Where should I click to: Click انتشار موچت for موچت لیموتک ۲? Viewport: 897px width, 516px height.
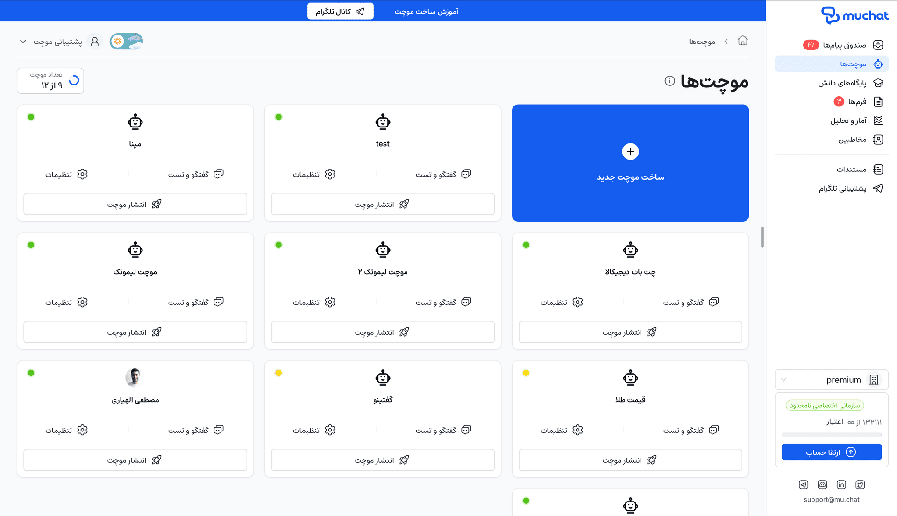pyautogui.click(x=383, y=332)
